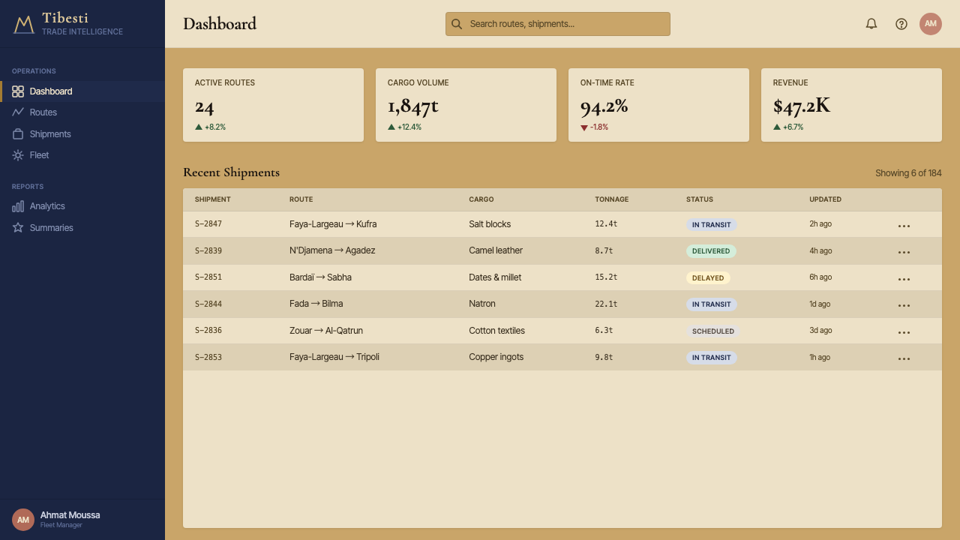Sort by Shipment column header
This screenshot has height=540, width=960.
coord(213,199)
